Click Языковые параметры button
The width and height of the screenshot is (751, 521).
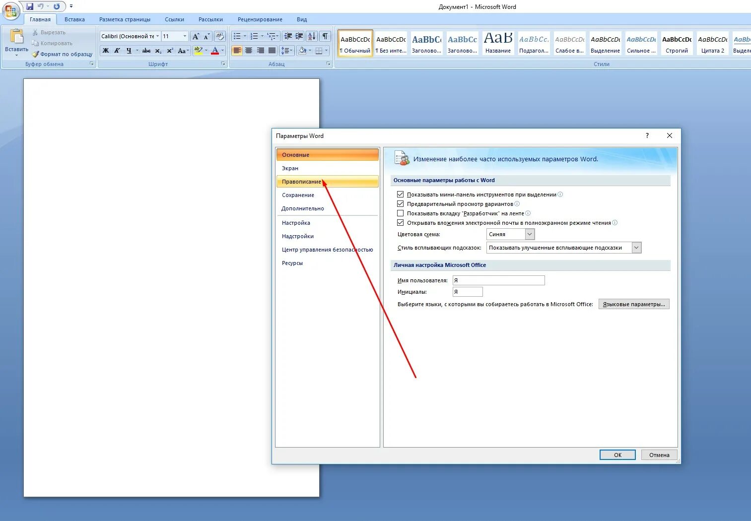point(634,304)
